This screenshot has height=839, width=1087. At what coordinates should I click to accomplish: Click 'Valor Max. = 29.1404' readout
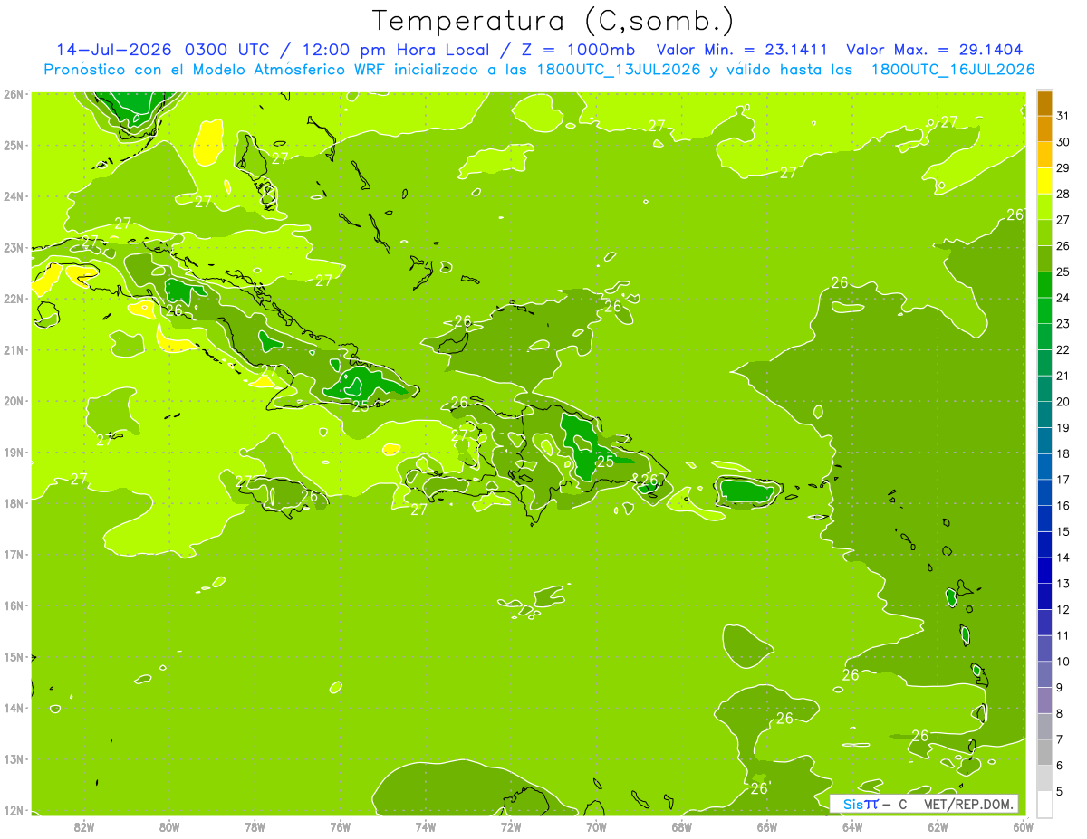935,50
